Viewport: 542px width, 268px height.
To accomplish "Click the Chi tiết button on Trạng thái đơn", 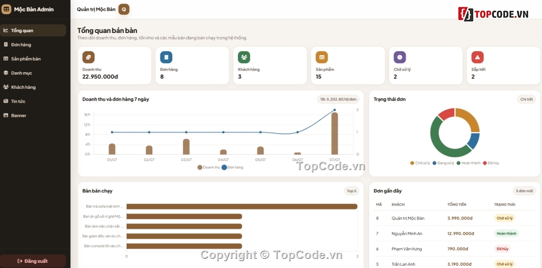I will click(527, 100).
